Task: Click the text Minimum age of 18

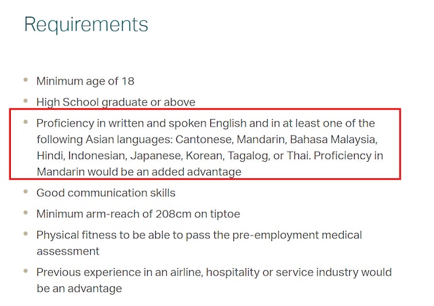Action: [85, 81]
